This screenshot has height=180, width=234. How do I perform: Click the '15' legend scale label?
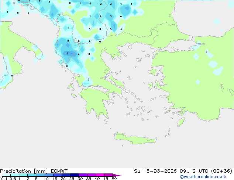(55, 179)
